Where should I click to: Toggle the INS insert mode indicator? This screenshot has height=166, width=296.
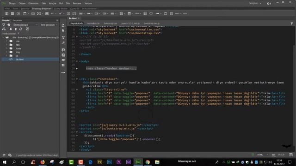click(273, 155)
